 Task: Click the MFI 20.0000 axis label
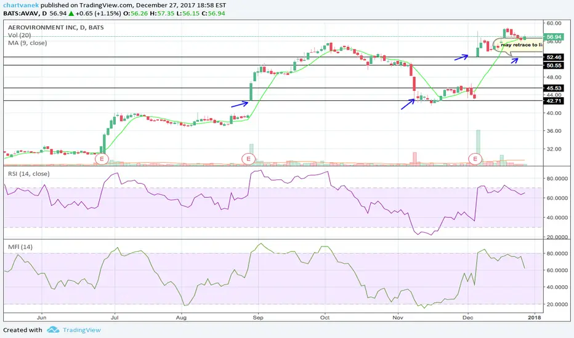point(557,304)
